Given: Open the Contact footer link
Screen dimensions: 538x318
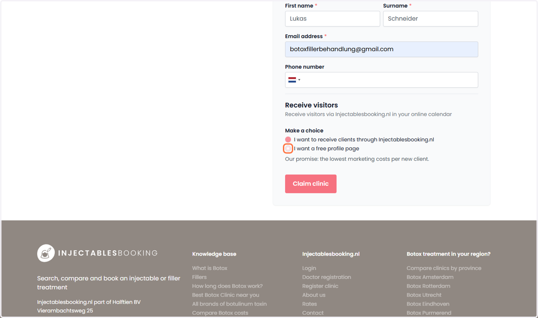Looking at the screenshot, I should 313,313.
